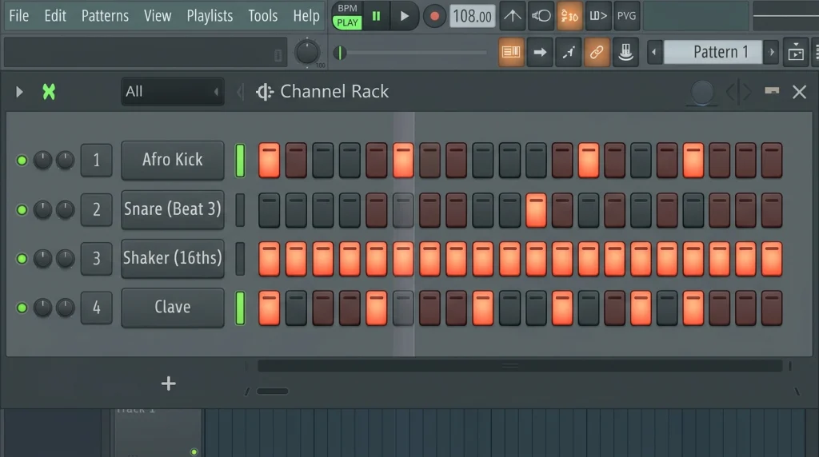This screenshot has width=819, height=457.
Task: Add a new channel with the plus button
Action: coord(168,384)
